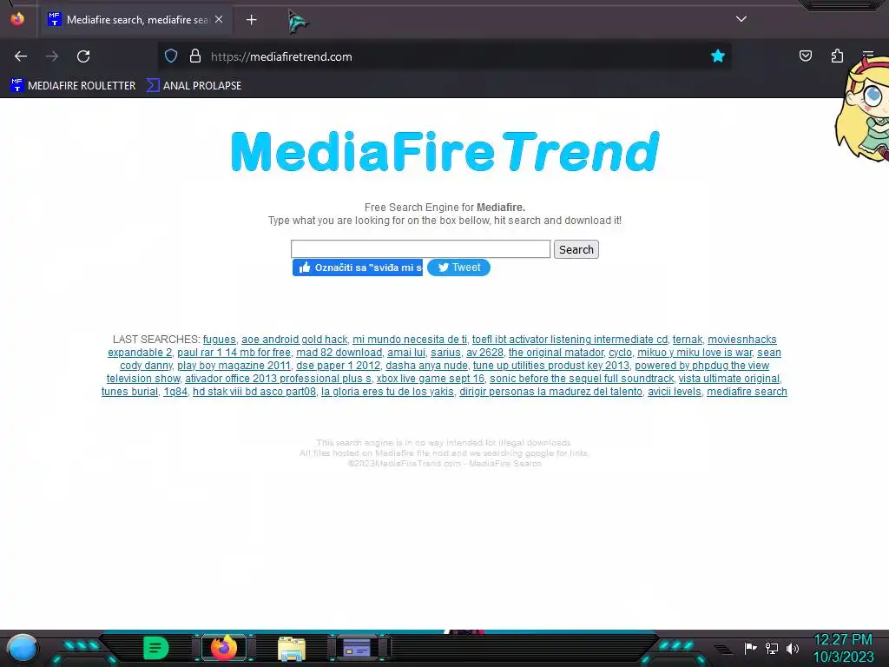Click the padlock site security icon
The image size is (889, 667).
195,56
